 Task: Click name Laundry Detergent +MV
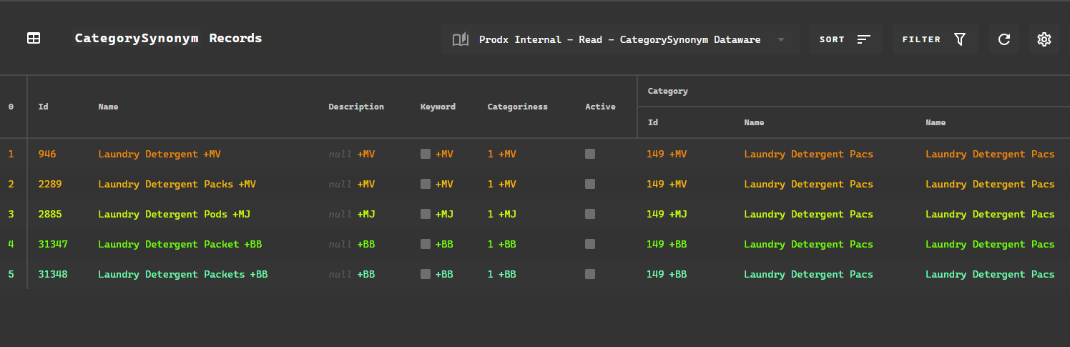pyautogui.click(x=159, y=154)
